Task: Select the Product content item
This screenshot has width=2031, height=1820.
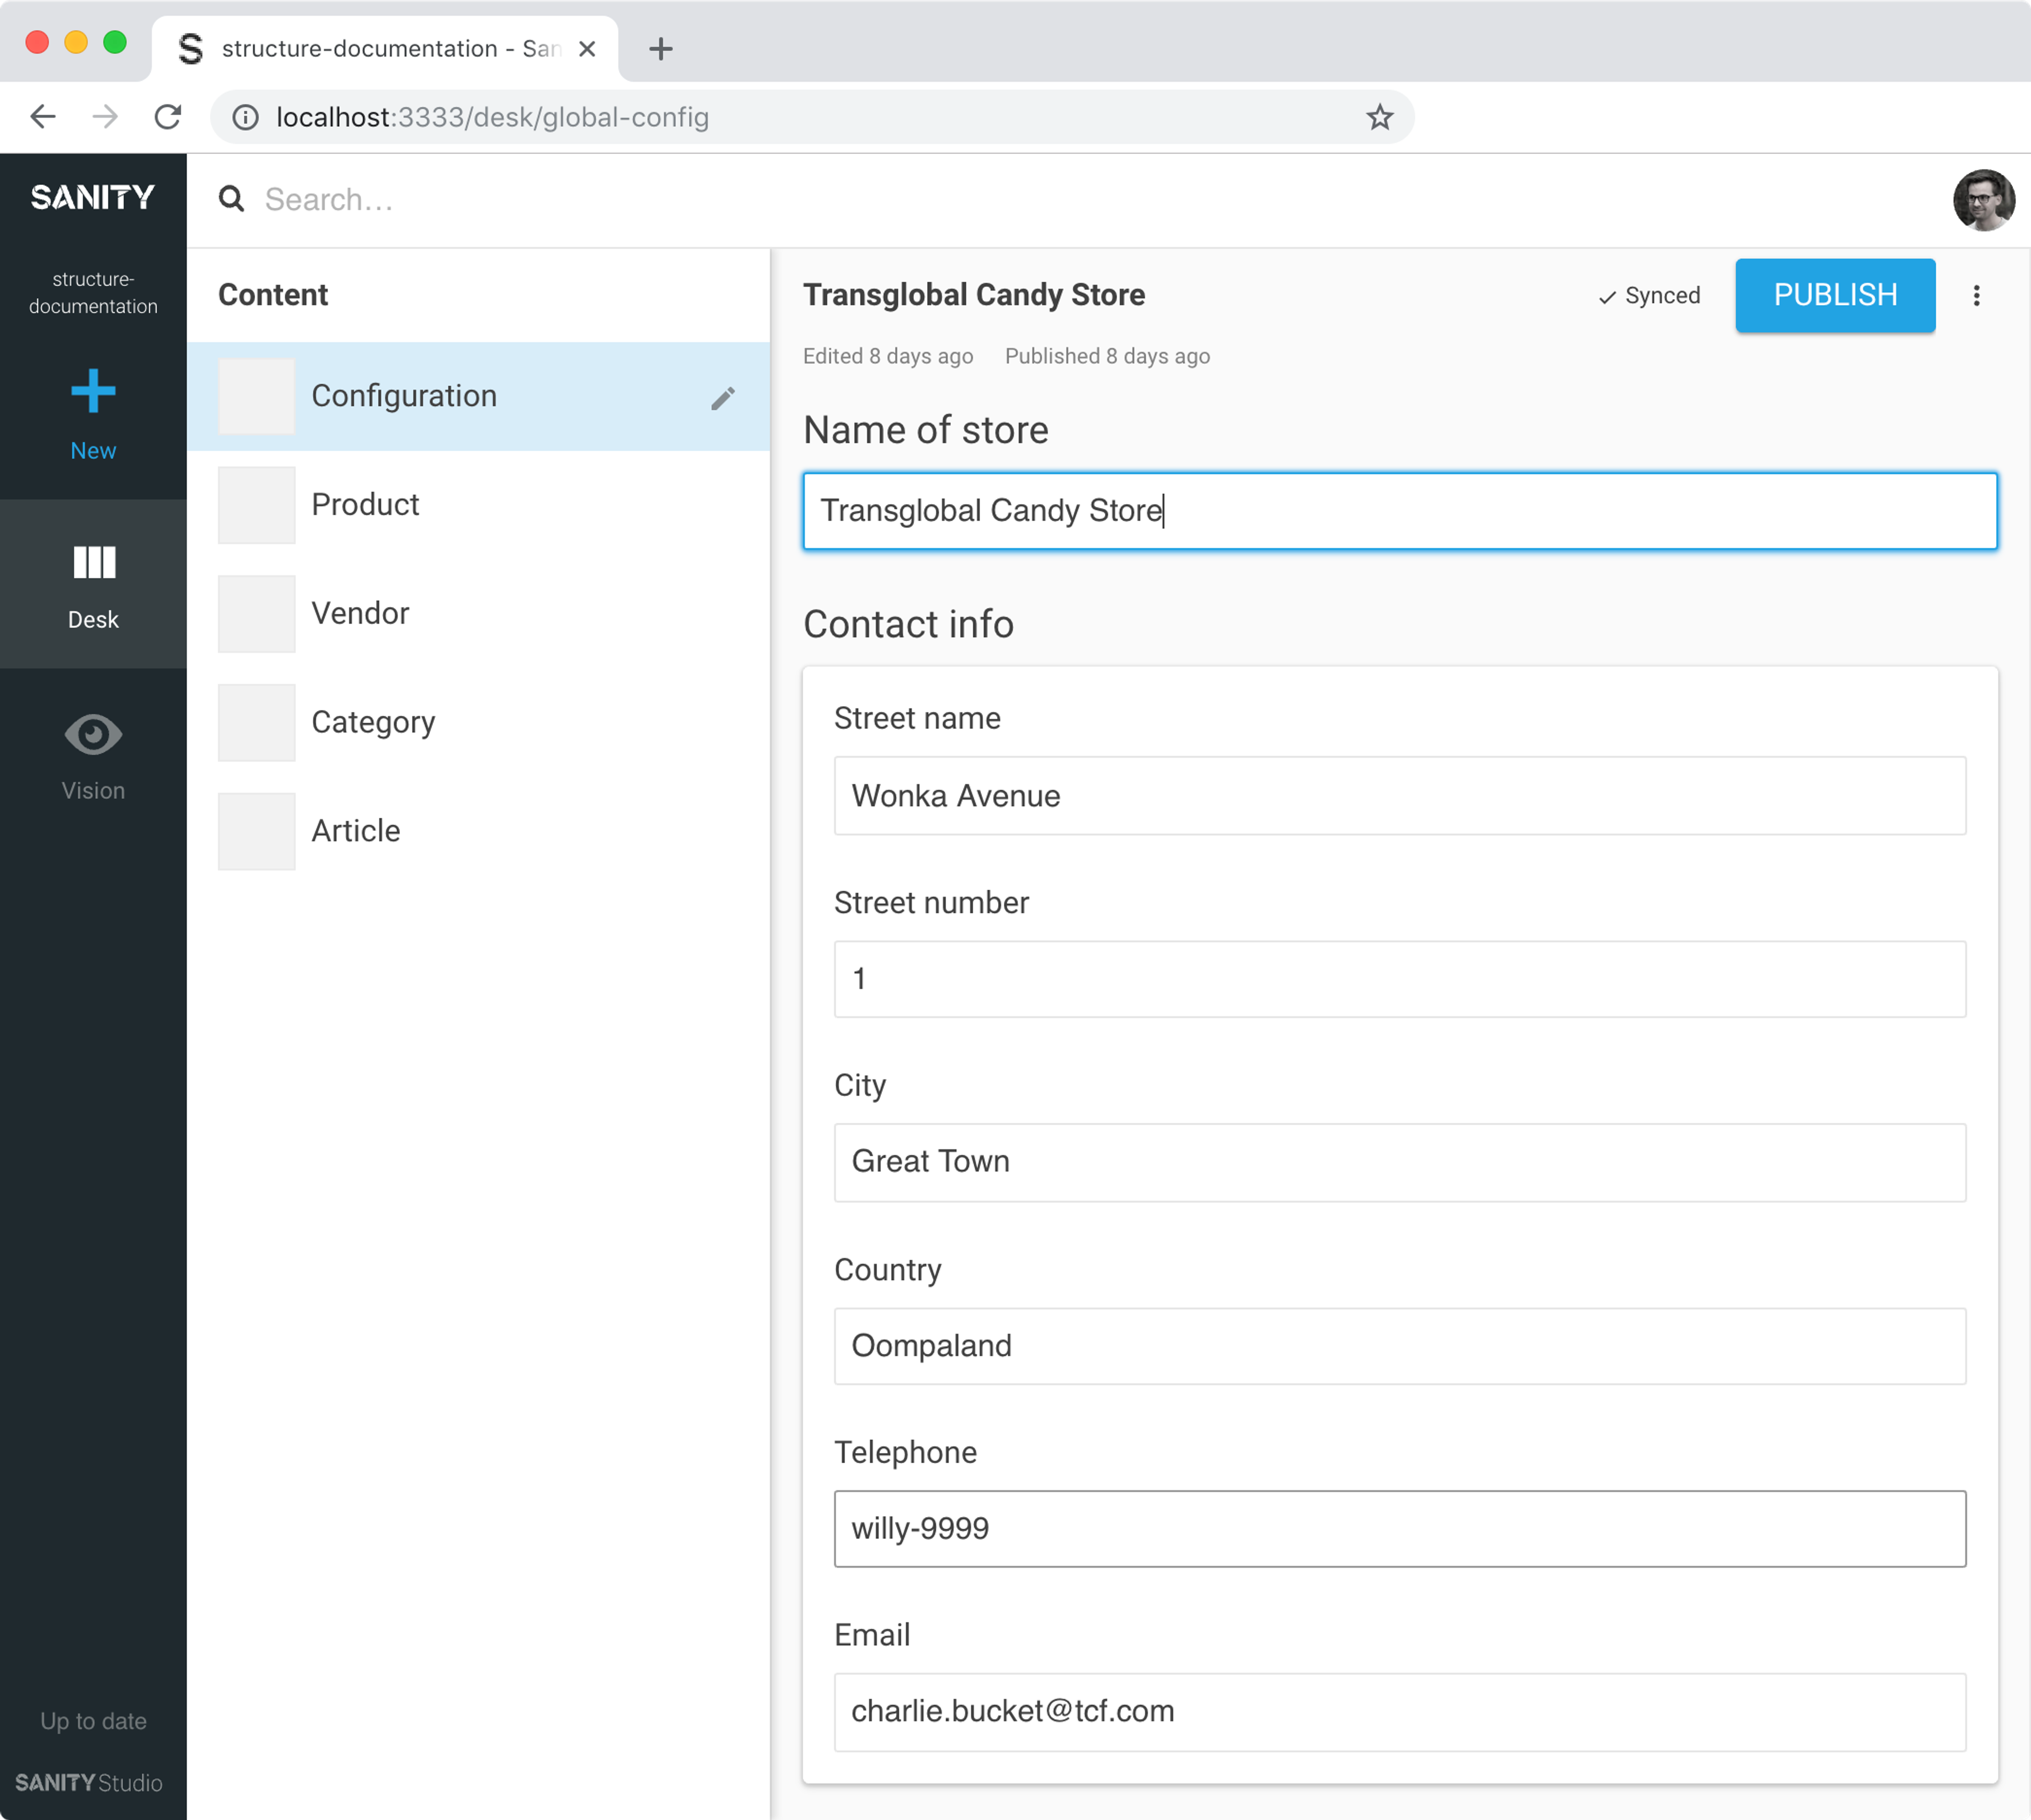Action: 365,504
